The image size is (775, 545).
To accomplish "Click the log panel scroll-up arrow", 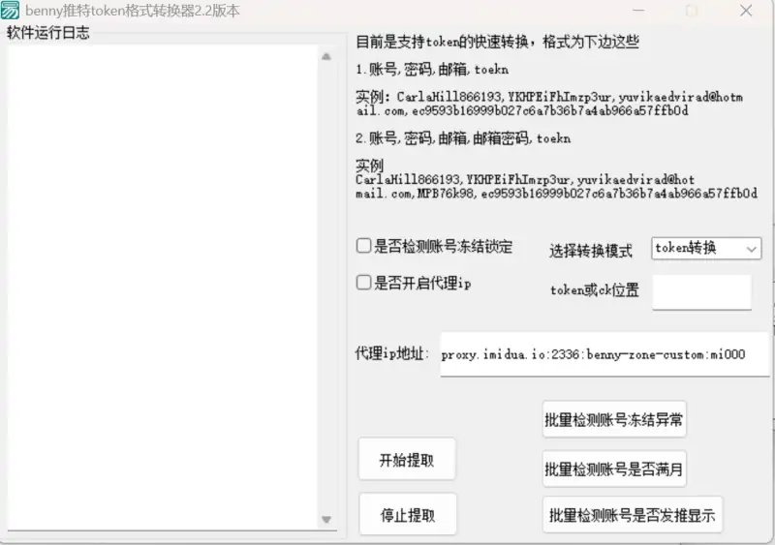I will pos(326,56).
